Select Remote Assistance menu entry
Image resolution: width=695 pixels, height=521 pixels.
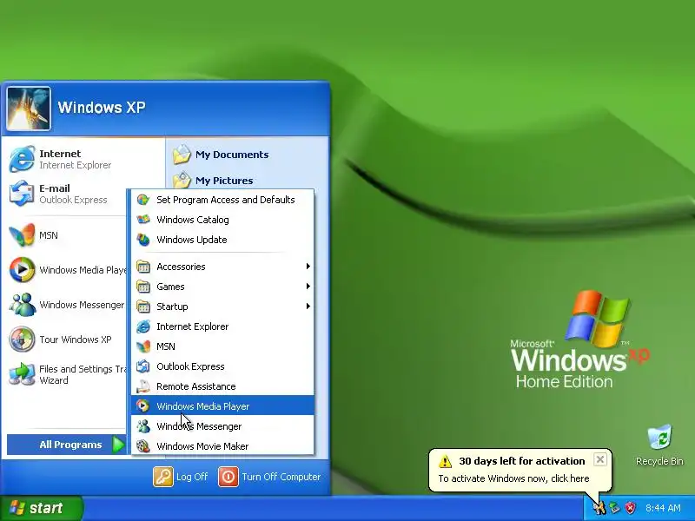(222, 386)
